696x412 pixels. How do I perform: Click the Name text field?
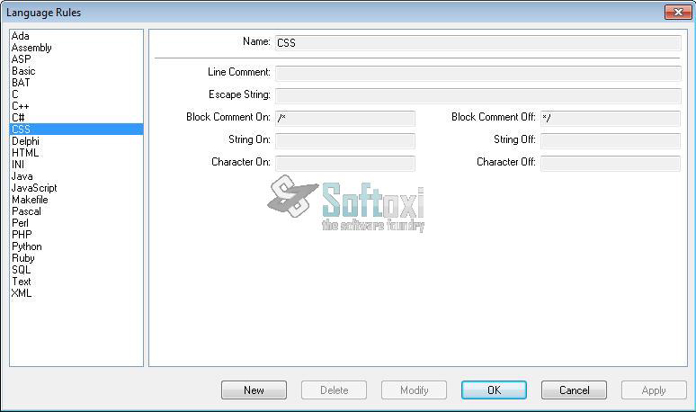click(x=477, y=42)
